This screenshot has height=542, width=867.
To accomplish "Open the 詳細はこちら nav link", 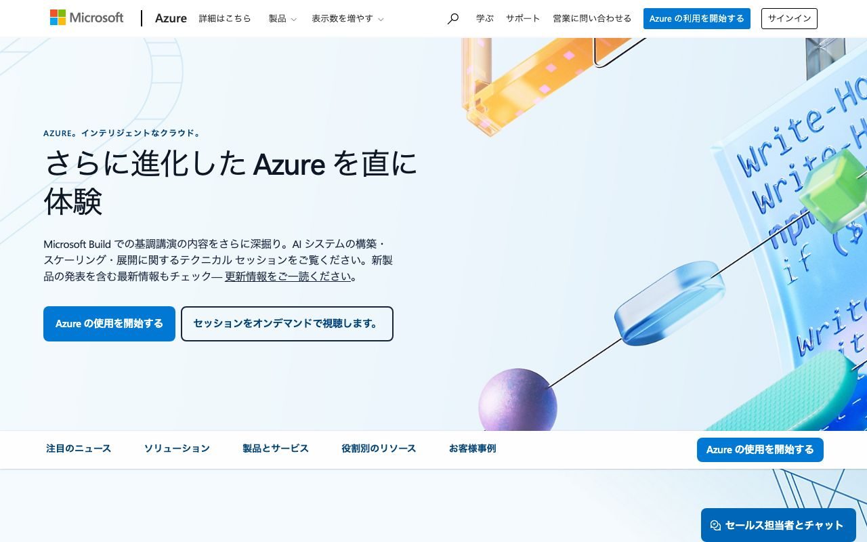I will 225,18.
